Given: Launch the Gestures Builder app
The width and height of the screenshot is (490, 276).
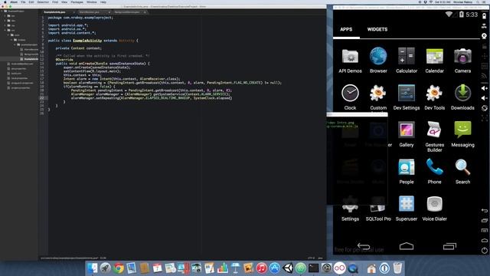Looking at the screenshot, I should (x=434, y=136).
